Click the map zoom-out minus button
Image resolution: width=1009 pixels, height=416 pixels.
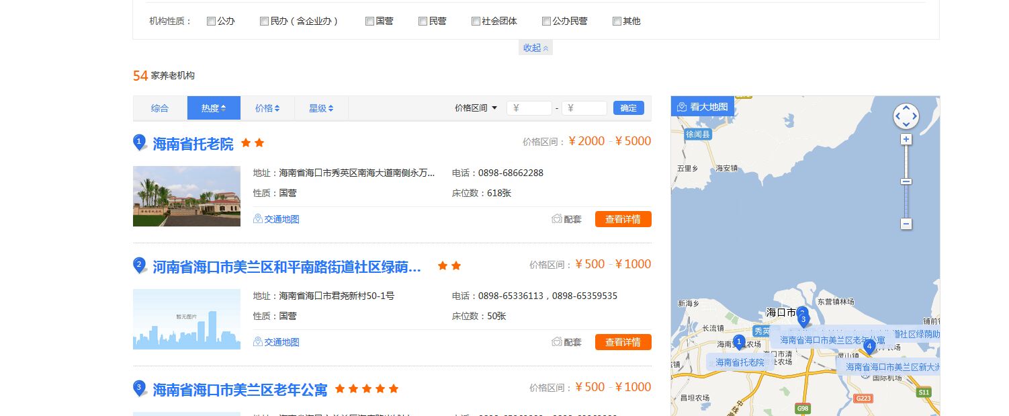(x=906, y=223)
